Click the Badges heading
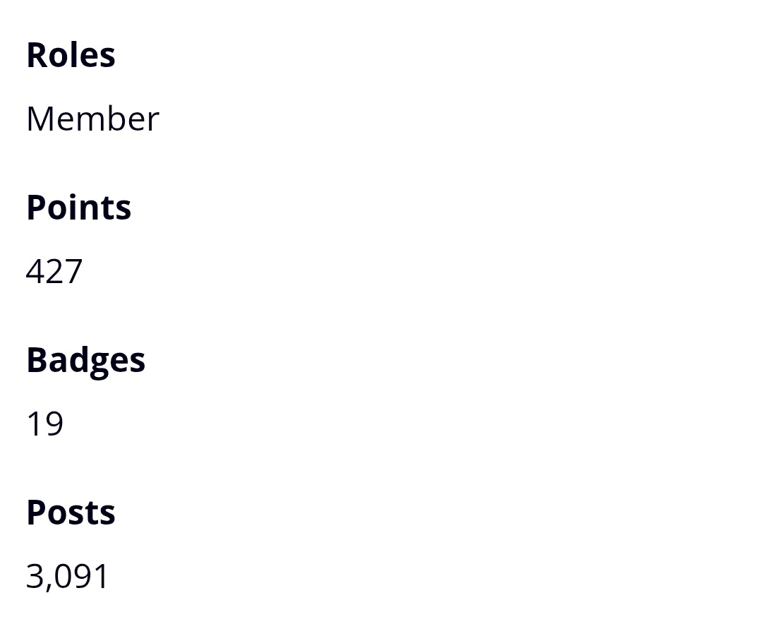762x641 pixels. pyautogui.click(x=85, y=360)
